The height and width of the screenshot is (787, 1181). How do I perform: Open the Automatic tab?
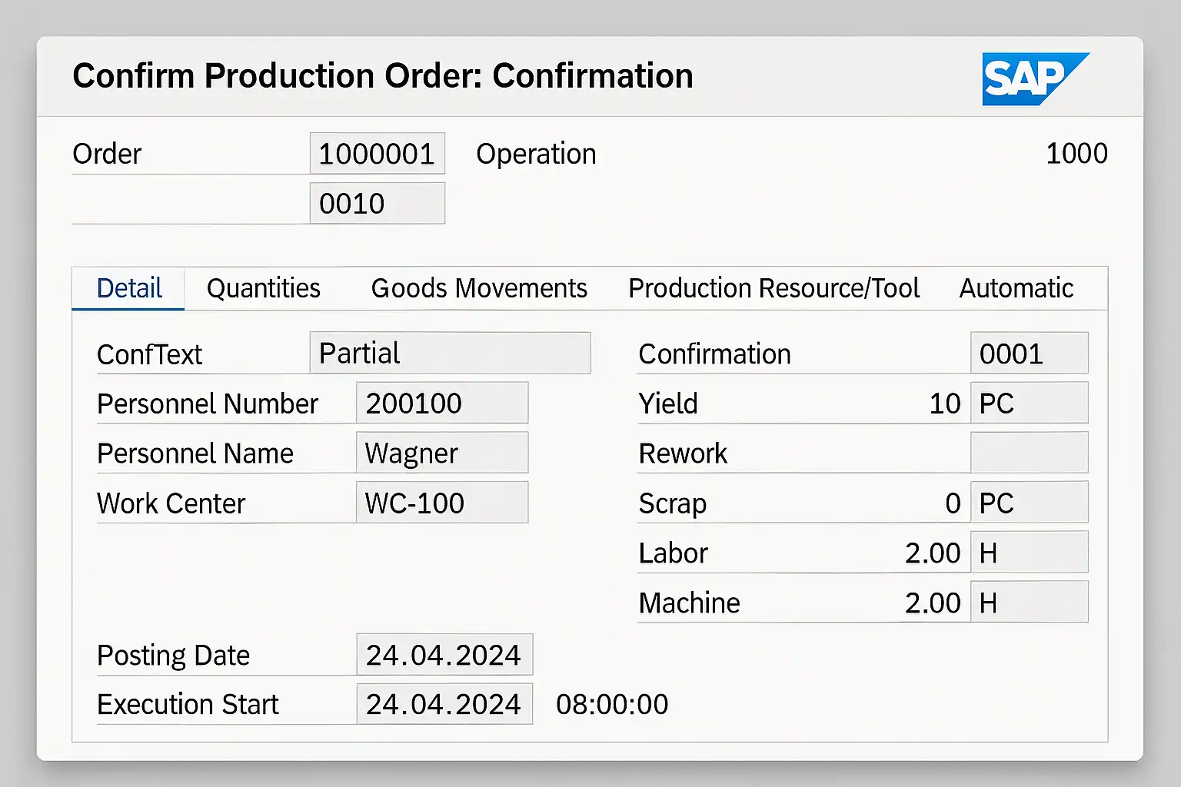pyautogui.click(x=1016, y=288)
